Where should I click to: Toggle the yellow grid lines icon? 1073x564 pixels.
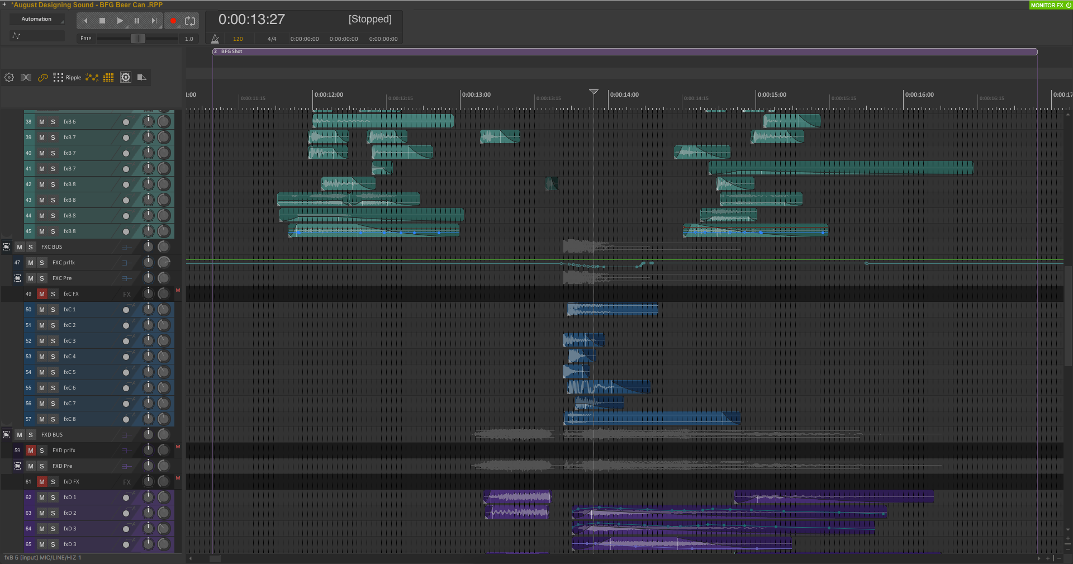(108, 78)
